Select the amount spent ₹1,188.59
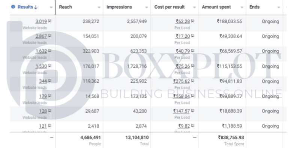The width and height of the screenshot is (288, 148). (232, 126)
